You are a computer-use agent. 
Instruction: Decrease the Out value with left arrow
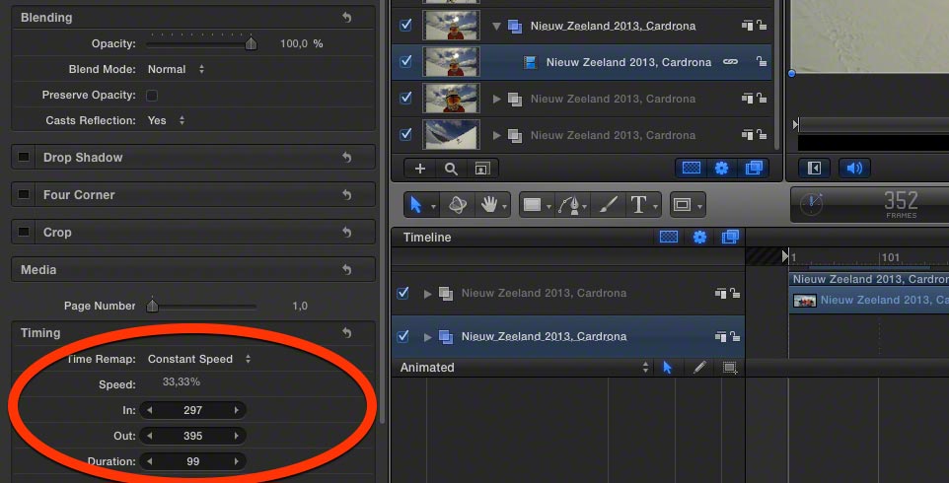[x=149, y=436]
